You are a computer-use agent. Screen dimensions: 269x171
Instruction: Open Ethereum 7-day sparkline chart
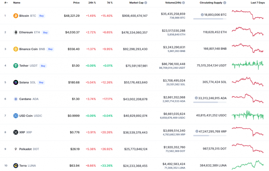click(247, 32)
